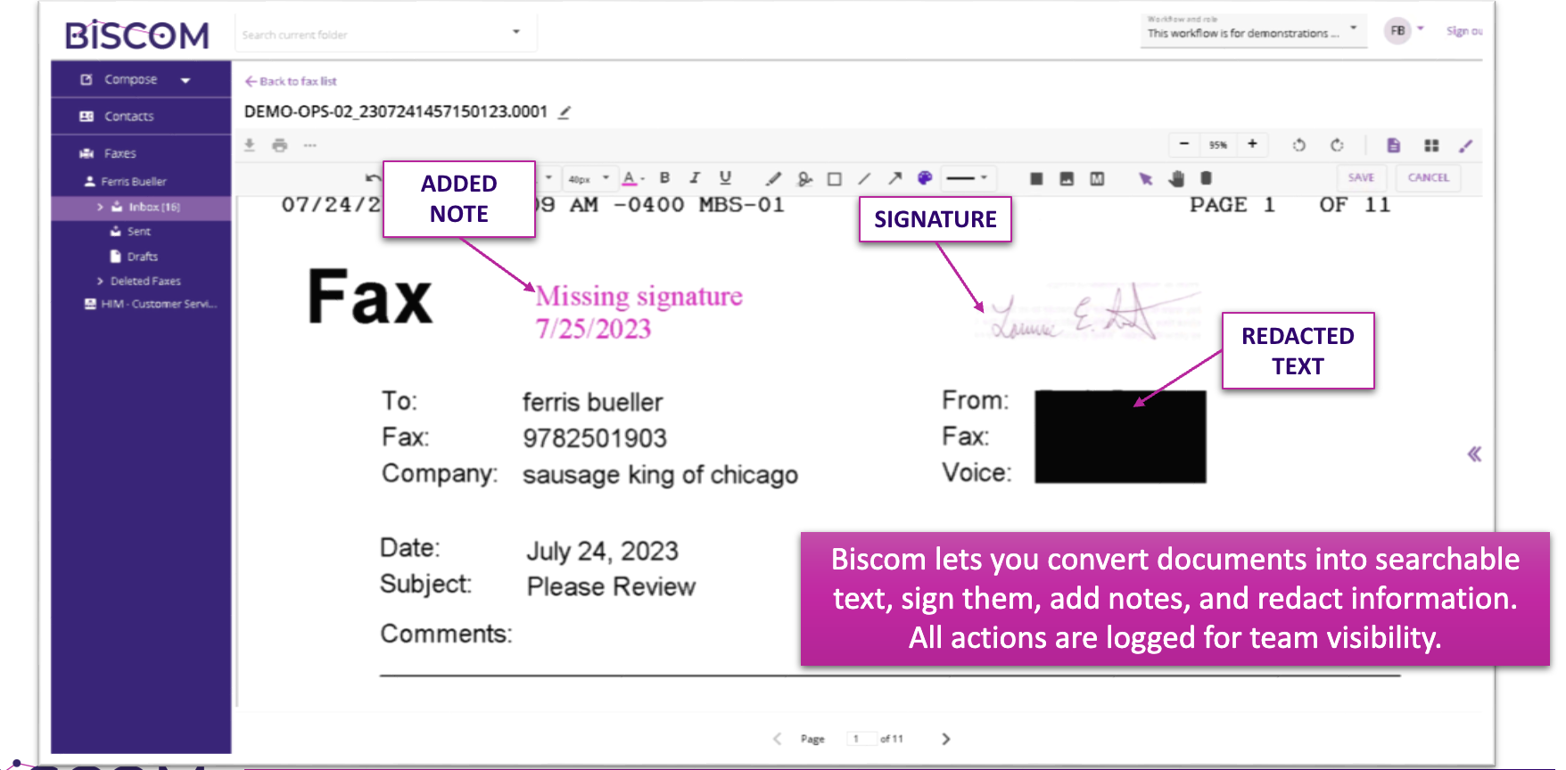Download the fax document

click(x=250, y=145)
